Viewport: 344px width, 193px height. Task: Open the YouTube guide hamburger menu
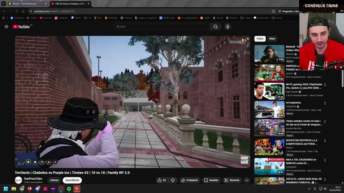click(6, 27)
